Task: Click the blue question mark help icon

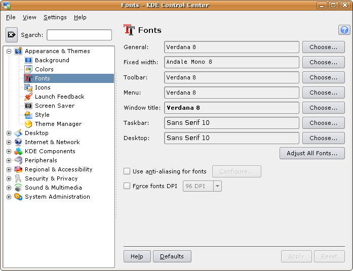Action: (x=344, y=30)
